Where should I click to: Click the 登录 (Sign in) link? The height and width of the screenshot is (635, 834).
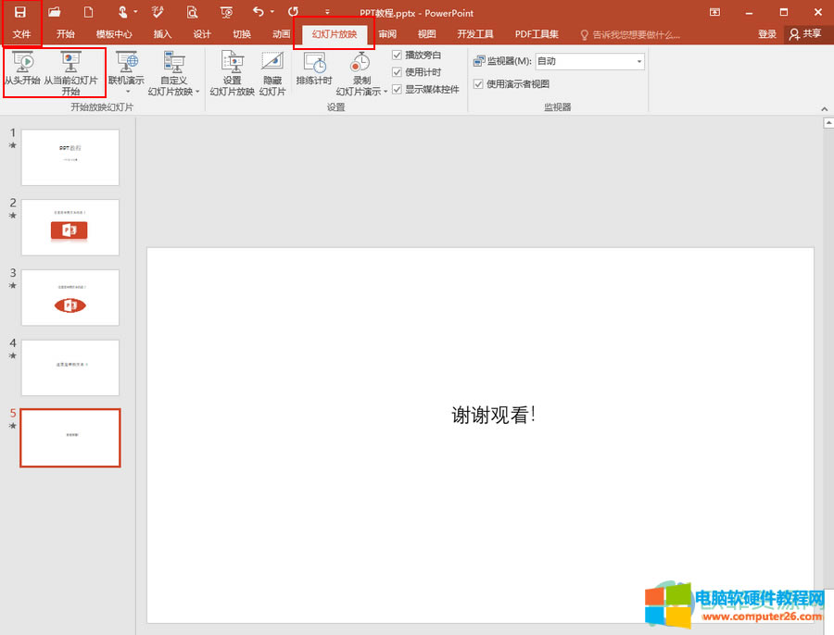point(767,33)
